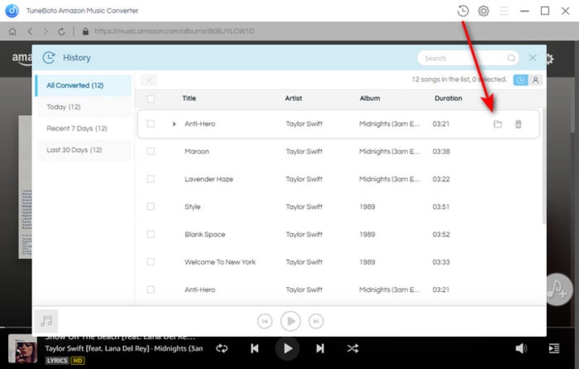Tick checkbox for Blank Space

click(150, 234)
